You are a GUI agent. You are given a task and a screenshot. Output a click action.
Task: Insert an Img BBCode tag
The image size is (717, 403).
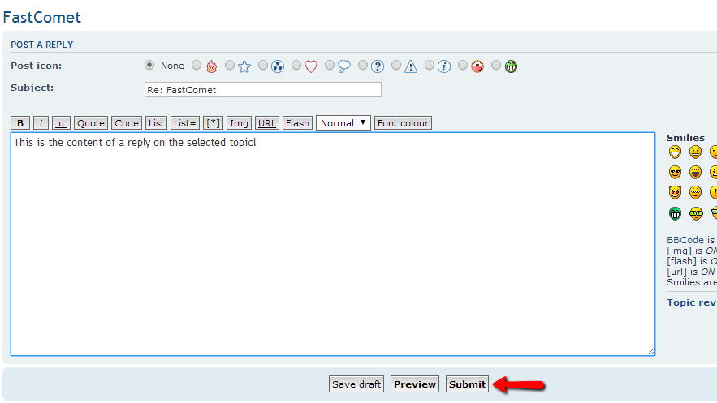[x=239, y=123]
